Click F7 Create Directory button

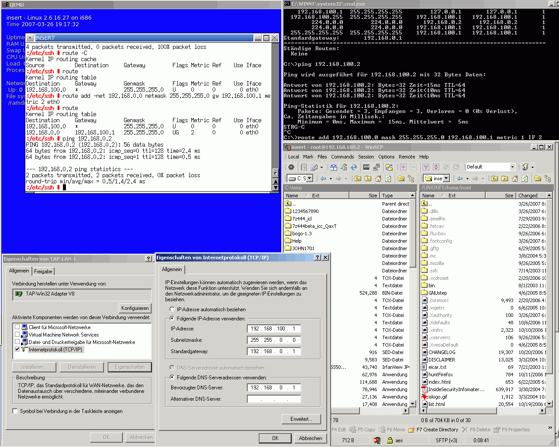tap(433, 430)
